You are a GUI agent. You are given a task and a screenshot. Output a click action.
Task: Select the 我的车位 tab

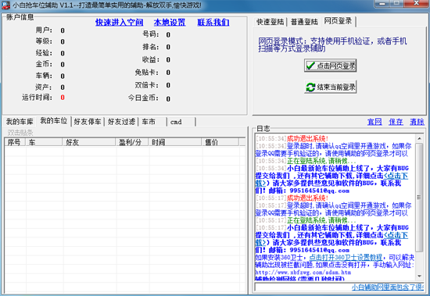point(54,121)
